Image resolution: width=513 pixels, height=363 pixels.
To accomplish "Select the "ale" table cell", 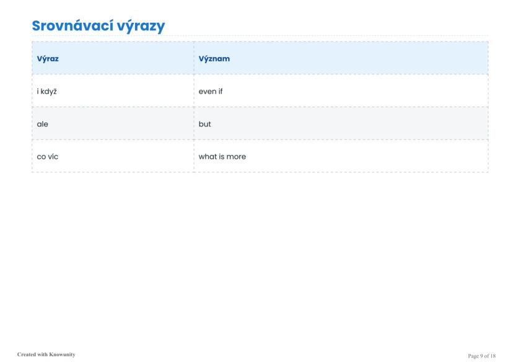I will [43, 124].
